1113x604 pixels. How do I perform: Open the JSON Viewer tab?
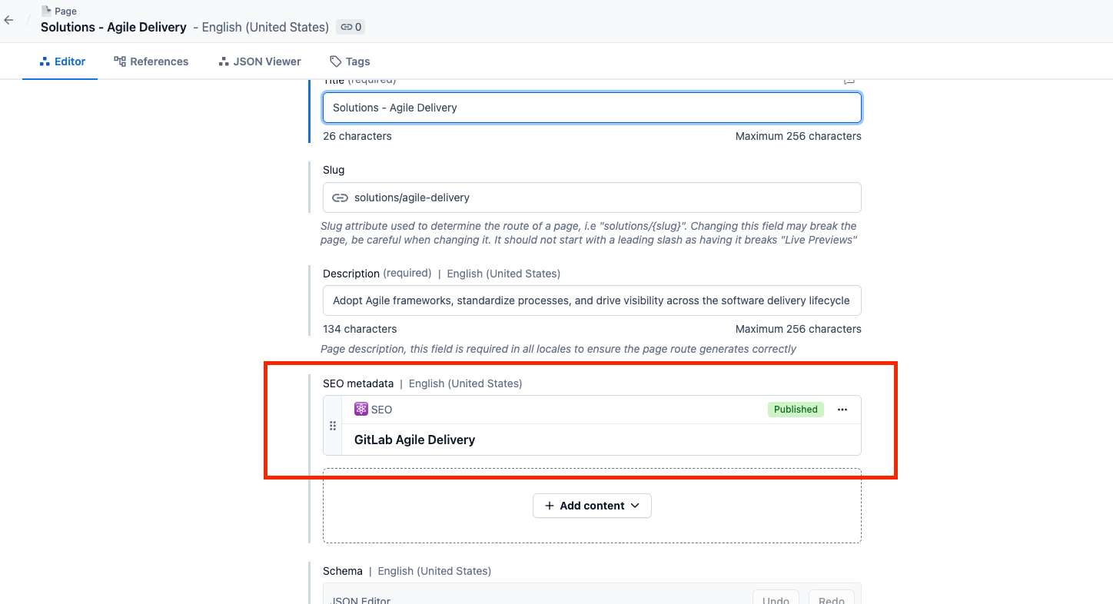click(x=259, y=61)
